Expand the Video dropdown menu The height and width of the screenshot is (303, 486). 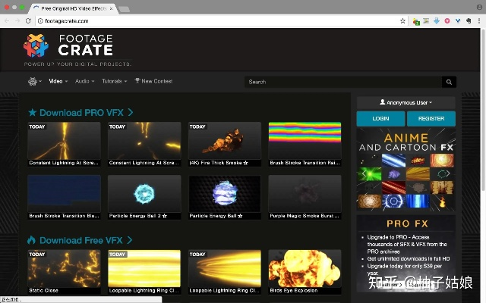point(58,81)
